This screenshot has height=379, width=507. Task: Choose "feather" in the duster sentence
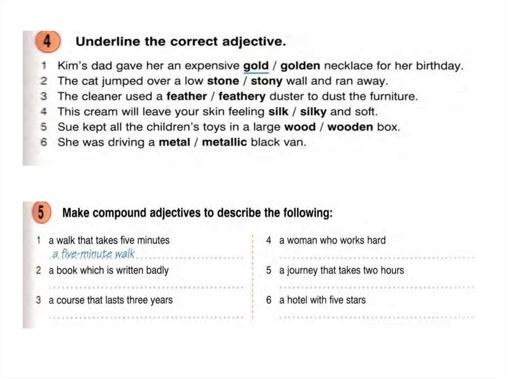[x=187, y=96]
